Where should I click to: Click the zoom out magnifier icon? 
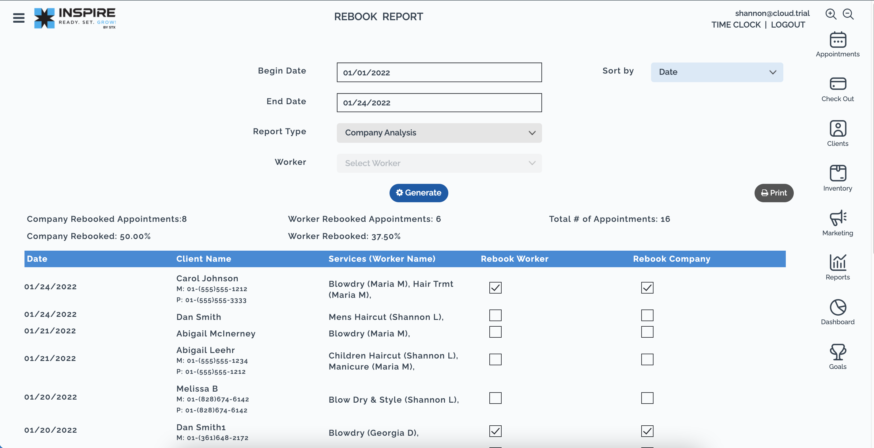[x=848, y=14]
